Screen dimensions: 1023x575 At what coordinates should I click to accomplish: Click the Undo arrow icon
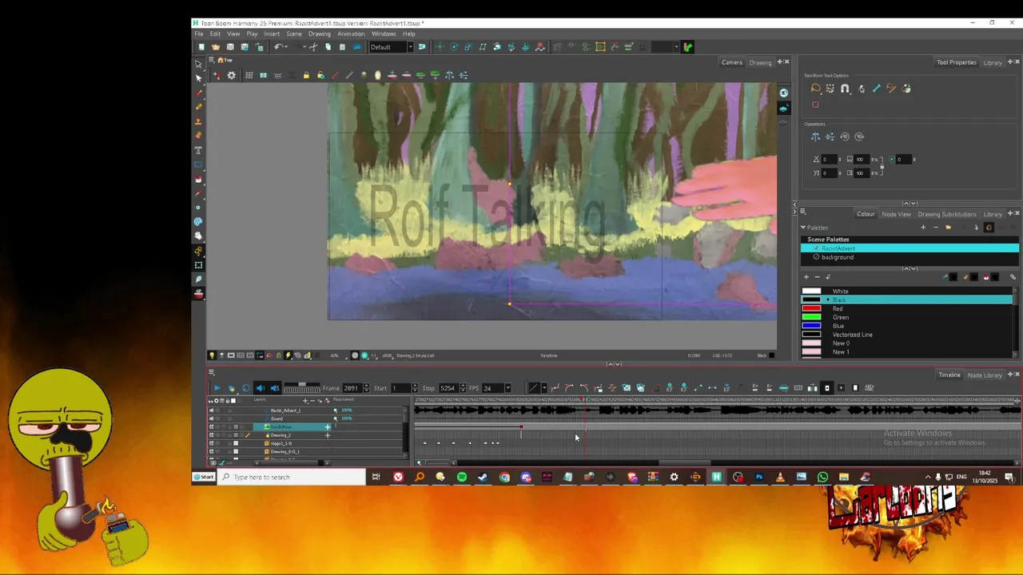(x=278, y=47)
